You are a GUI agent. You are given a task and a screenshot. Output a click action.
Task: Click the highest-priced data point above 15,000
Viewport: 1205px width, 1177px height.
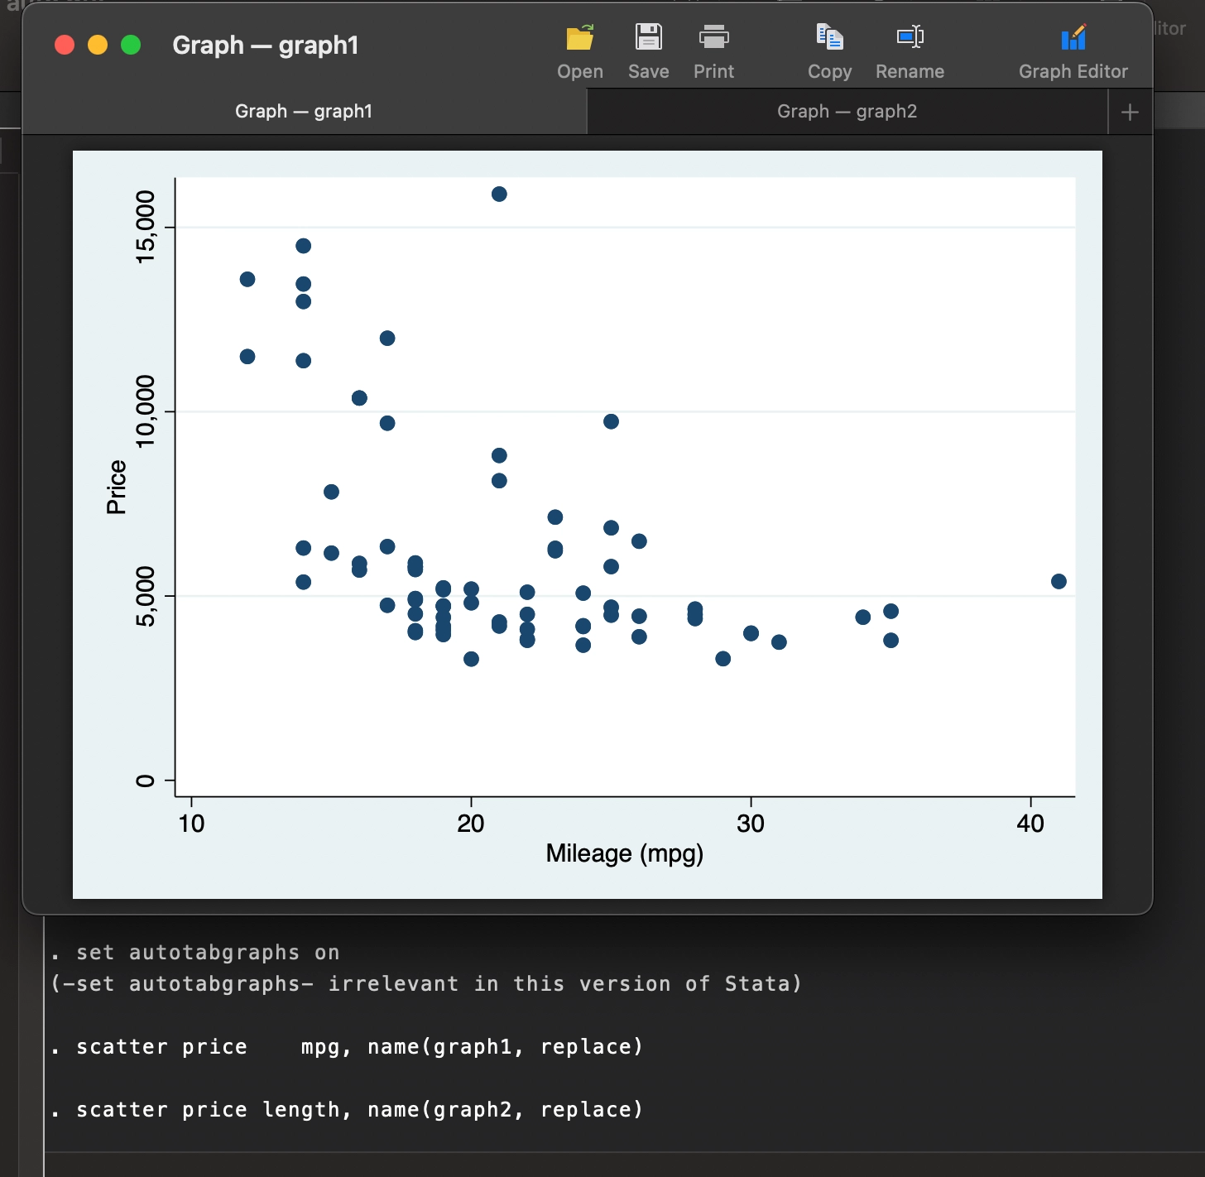pyautogui.click(x=499, y=194)
